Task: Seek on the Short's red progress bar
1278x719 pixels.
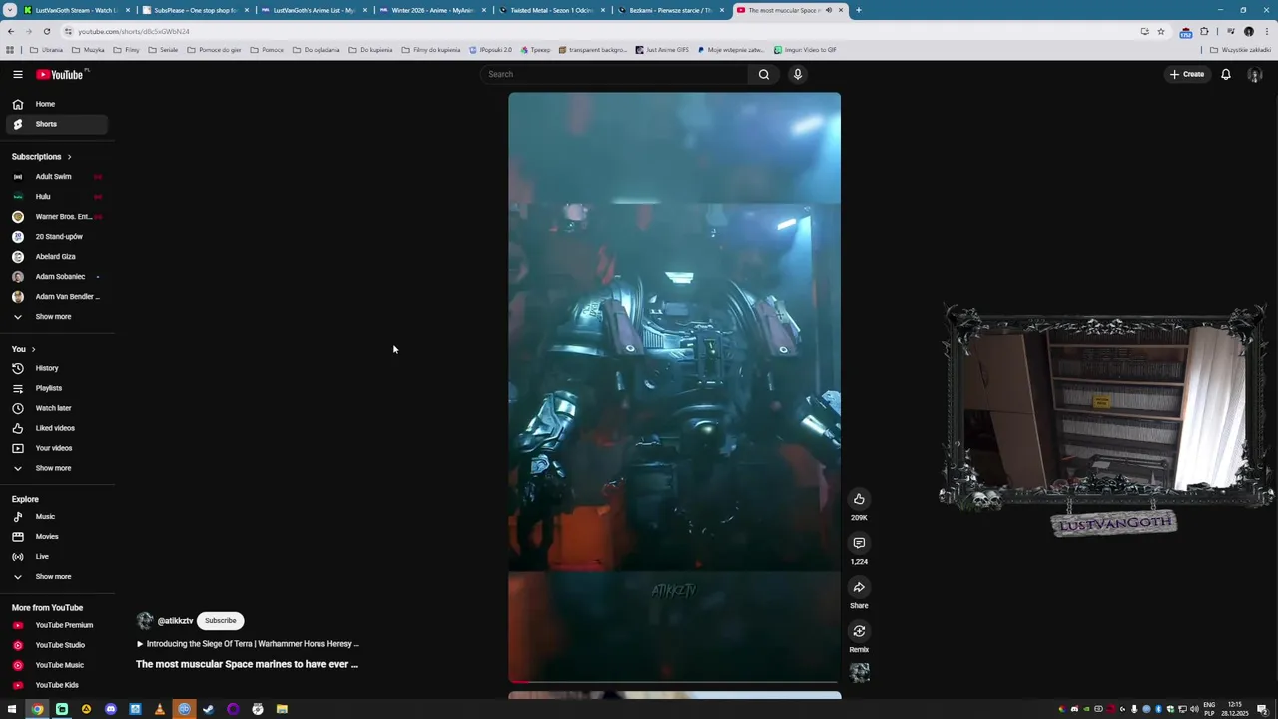Action: click(x=674, y=681)
